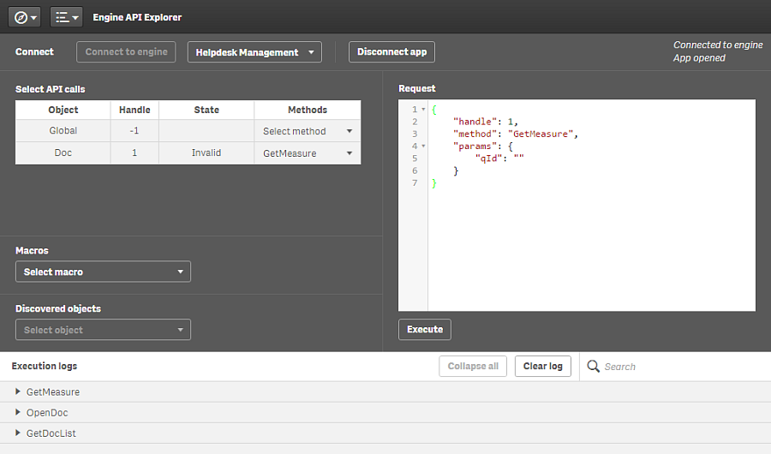Open the compass navigation menu
The height and width of the screenshot is (454, 771).
pos(26,17)
